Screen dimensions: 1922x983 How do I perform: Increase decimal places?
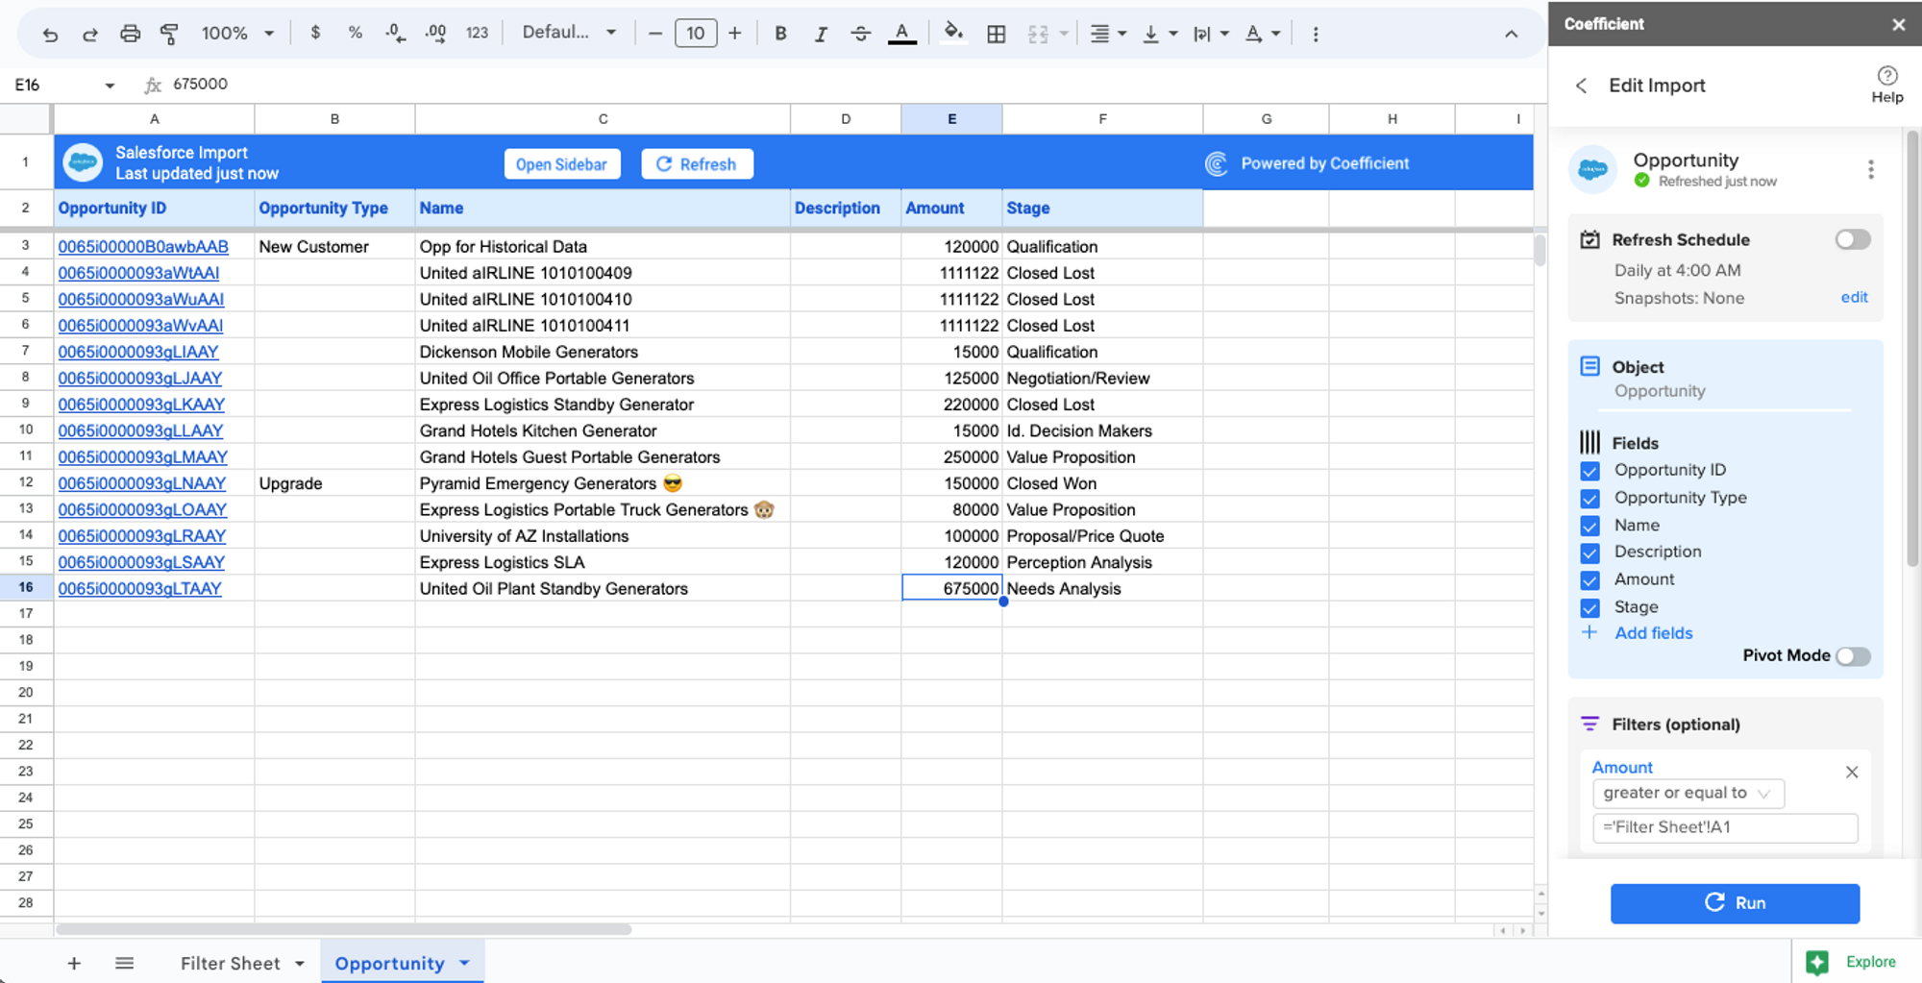(435, 33)
